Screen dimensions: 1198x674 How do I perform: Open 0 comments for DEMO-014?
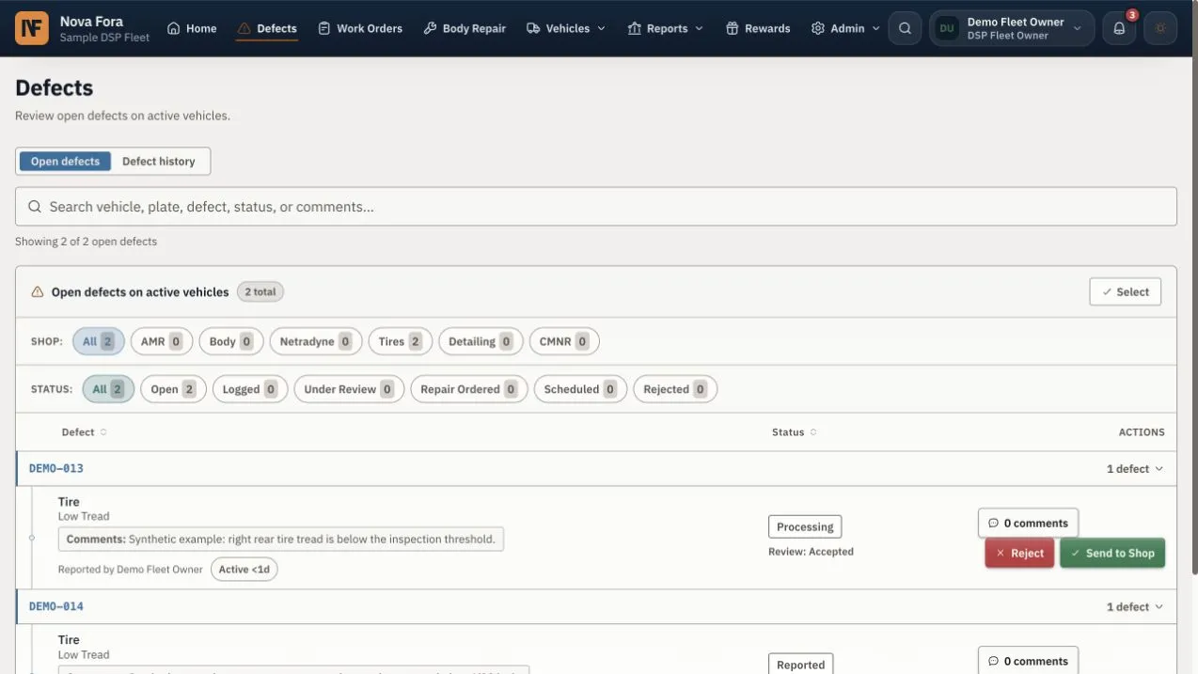(x=1028, y=661)
